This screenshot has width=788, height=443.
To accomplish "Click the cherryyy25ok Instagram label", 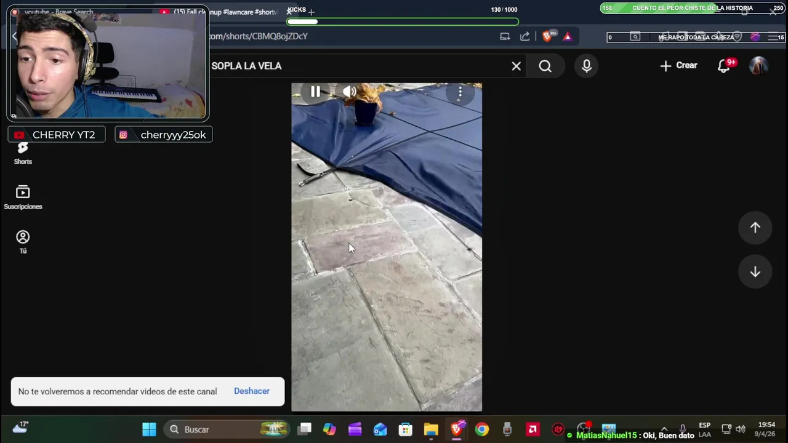I will click(x=164, y=135).
